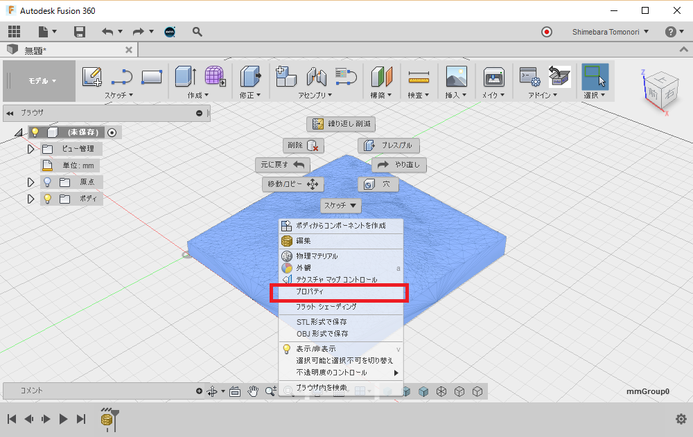693x437 pixels.
Task: Select the Joint tool in アセンブリ
Action: tap(317, 76)
